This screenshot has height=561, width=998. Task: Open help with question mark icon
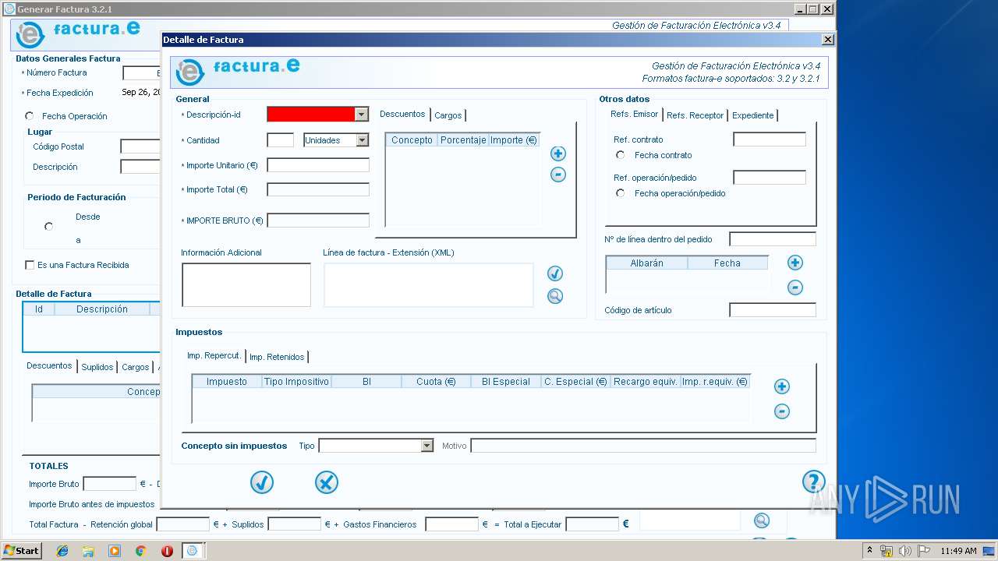click(814, 482)
